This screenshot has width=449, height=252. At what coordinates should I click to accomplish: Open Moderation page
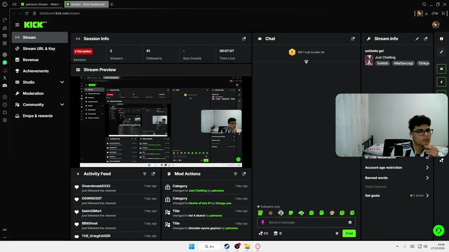[40, 93]
